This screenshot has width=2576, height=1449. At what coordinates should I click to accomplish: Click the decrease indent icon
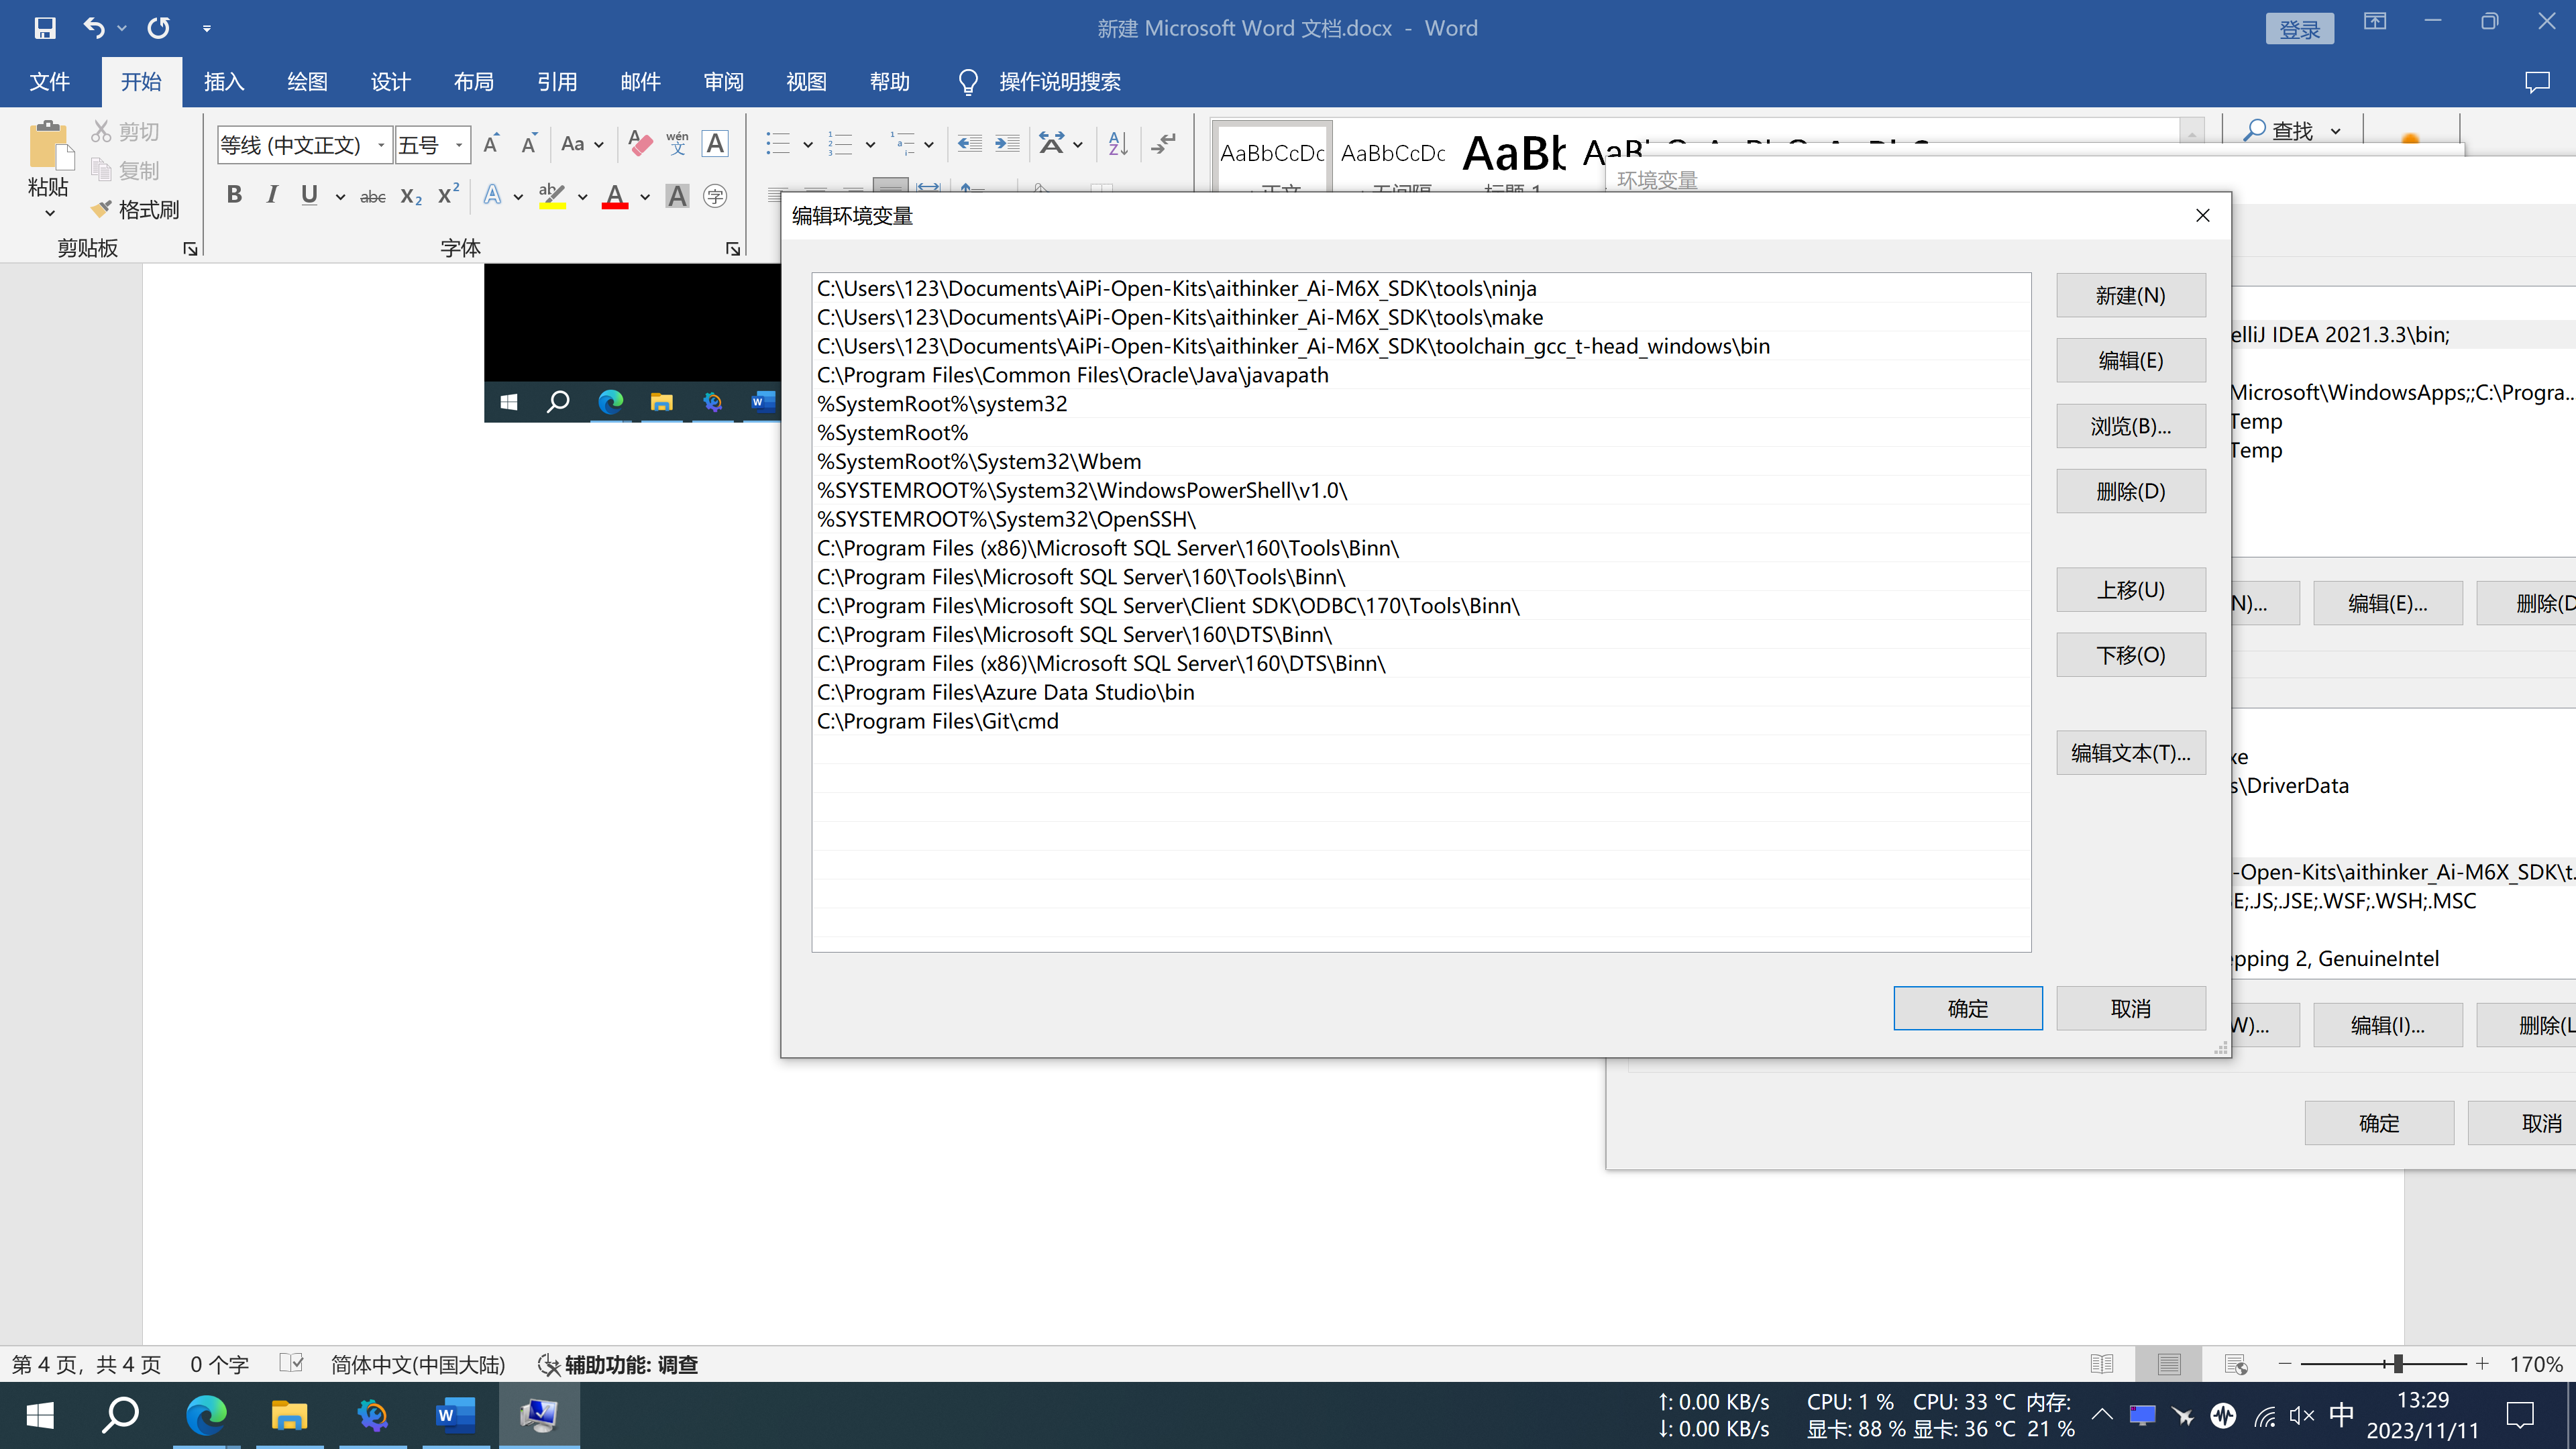[969, 144]
